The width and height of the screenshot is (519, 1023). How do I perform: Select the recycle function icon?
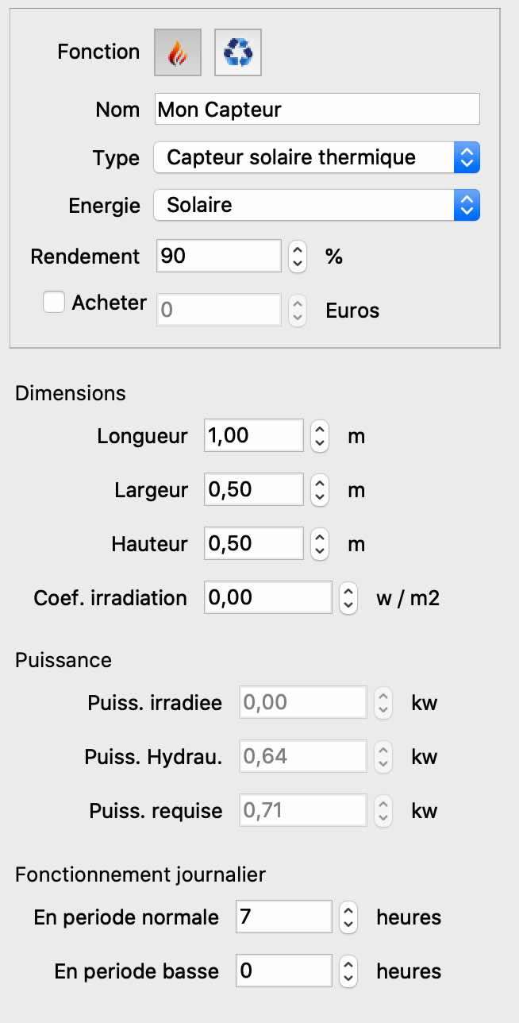click(x=237, y=52)
